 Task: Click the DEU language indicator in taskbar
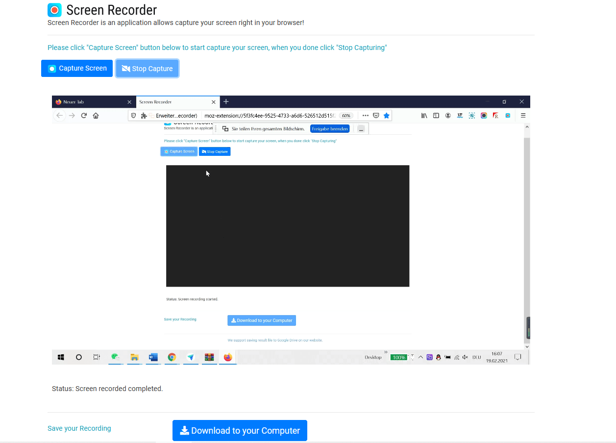(x=476, y=357)
